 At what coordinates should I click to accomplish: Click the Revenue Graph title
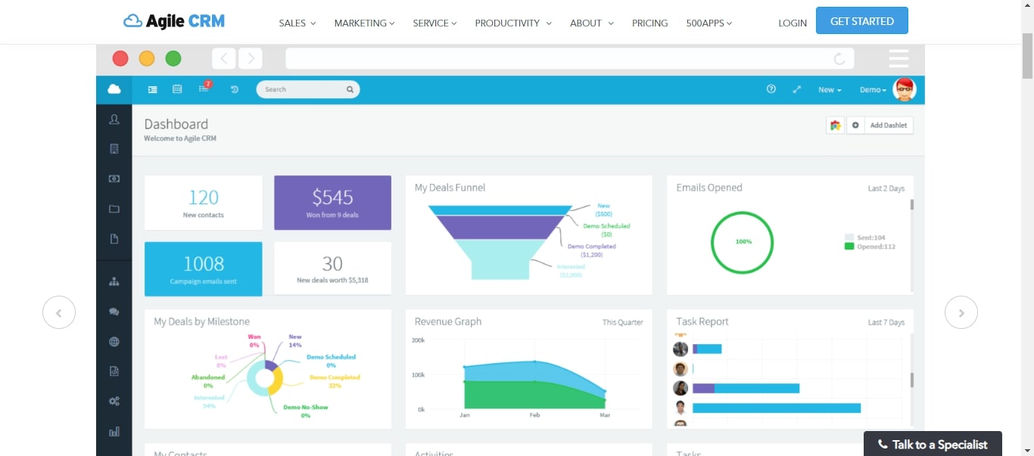[448, 321]
